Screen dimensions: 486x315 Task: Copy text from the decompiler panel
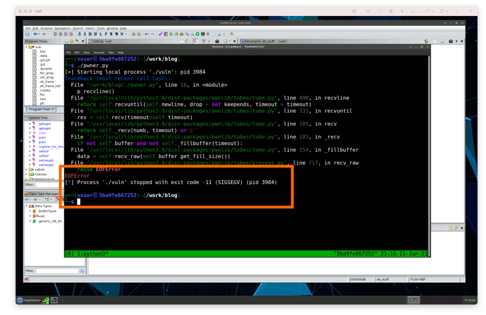point(434,41)
